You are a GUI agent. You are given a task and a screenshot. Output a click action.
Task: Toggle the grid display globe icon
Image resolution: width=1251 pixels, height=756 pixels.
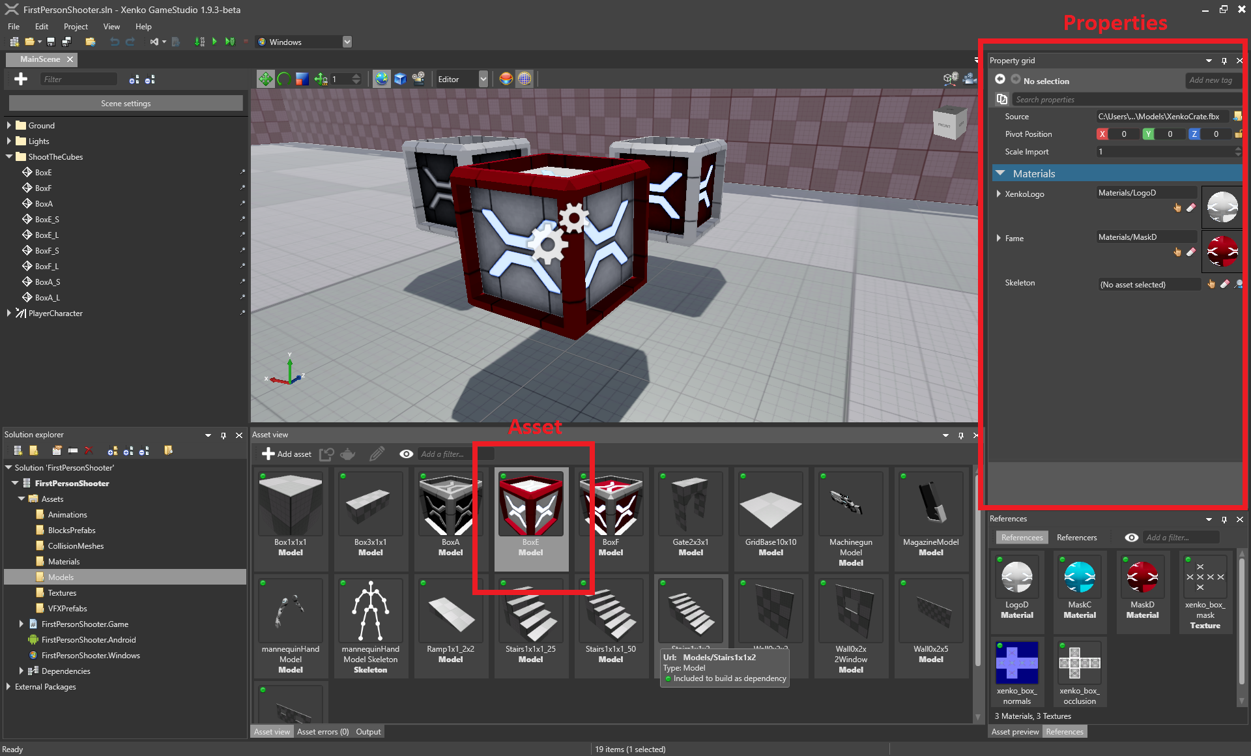click(x=525, y=79)
